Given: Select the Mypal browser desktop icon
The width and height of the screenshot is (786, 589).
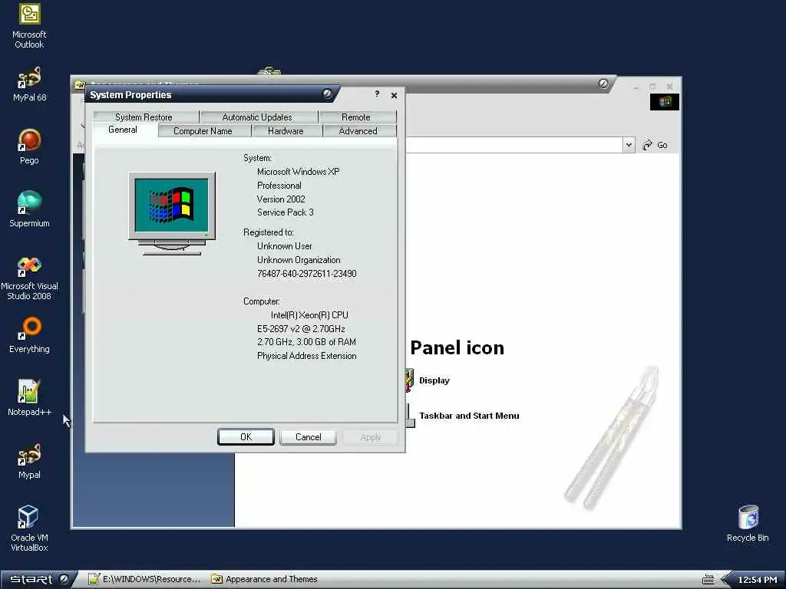Looking at the screenshot, I should tap(29, 461).
